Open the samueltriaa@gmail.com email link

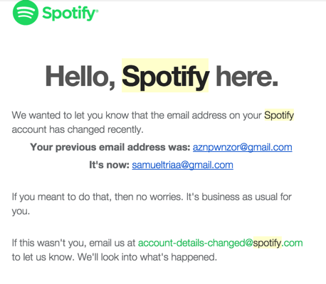click(x=182, y=165)
